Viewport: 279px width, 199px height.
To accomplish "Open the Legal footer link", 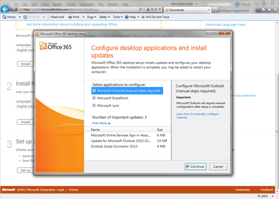I will click(x=61, y=190).
